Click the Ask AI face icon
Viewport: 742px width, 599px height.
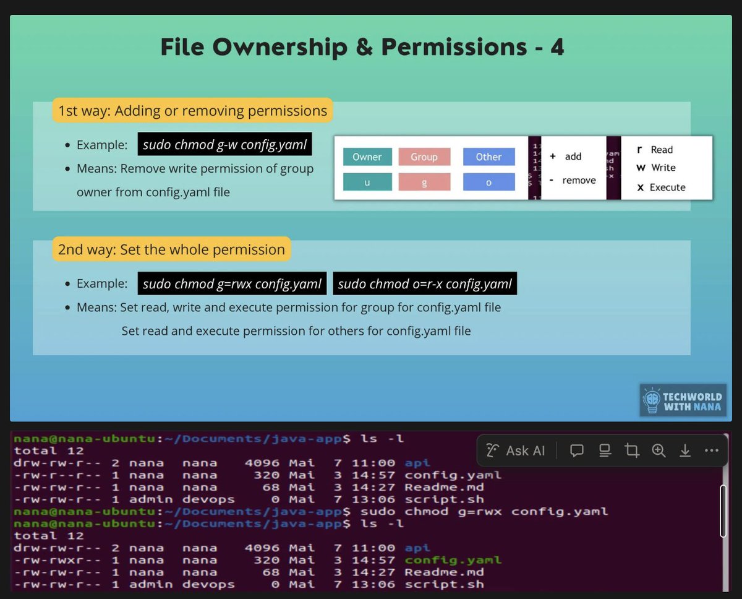[492, 450]
